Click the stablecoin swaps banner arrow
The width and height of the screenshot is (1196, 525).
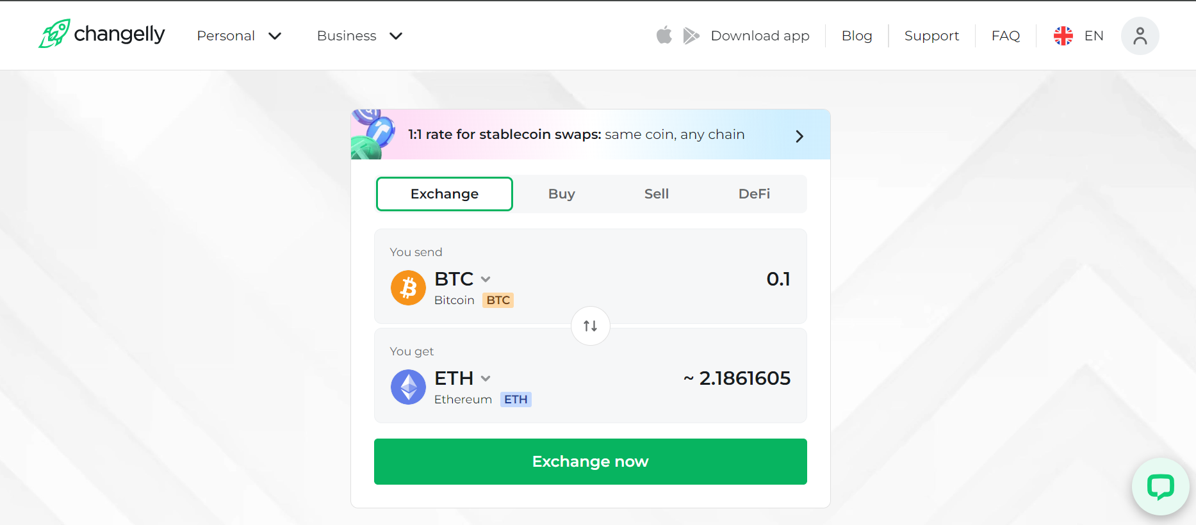tap(799, 135)
